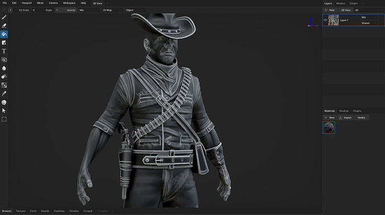Open the Sounds tab
Image resolution: width=385 pixels, height=215 pixels.
coord(45,211)
